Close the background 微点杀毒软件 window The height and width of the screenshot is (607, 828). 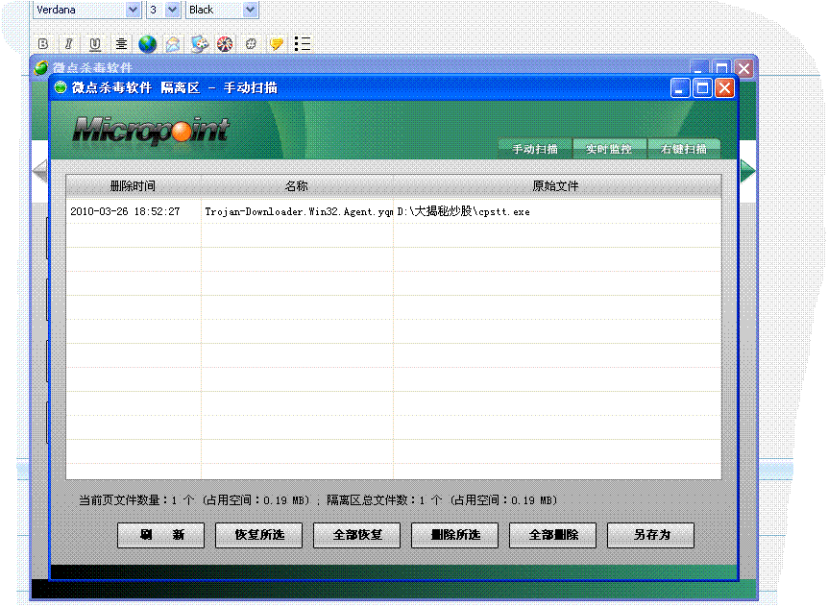(x=744, y=68)
